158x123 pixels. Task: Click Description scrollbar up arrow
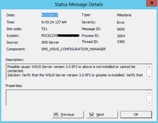click(149, 67)
